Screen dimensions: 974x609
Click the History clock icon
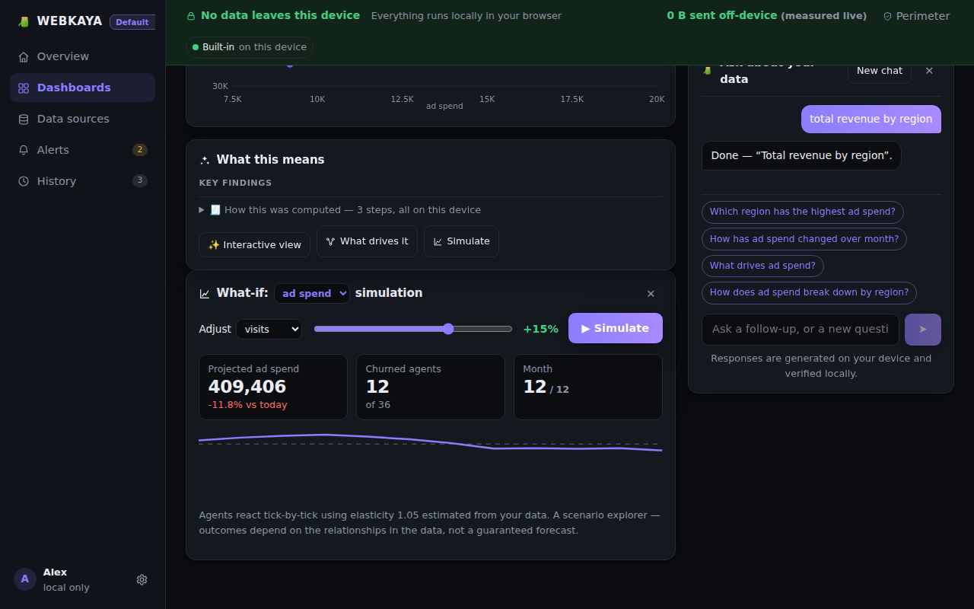tap(24, 181)
